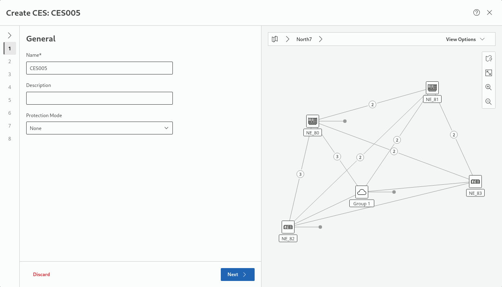Click the topology map layout icon

(x=489, y=59)
